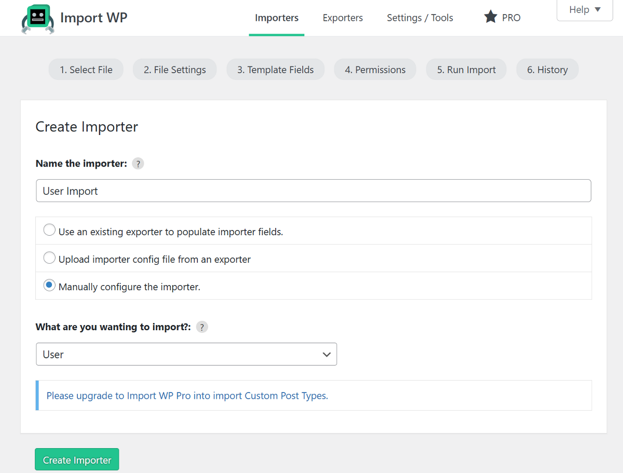Switch to the Exporters tab
The height and width of the screenshot is (473, 623).
tap(343, 18)
